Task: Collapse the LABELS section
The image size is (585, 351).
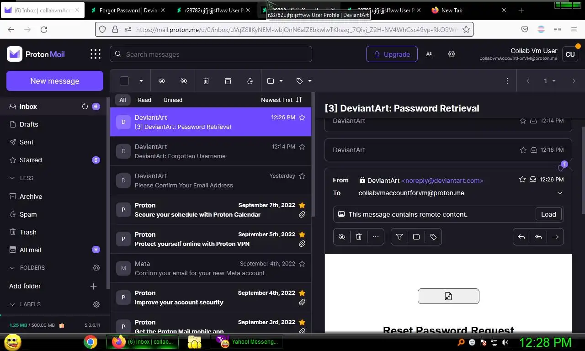Action: coord(25,304)
